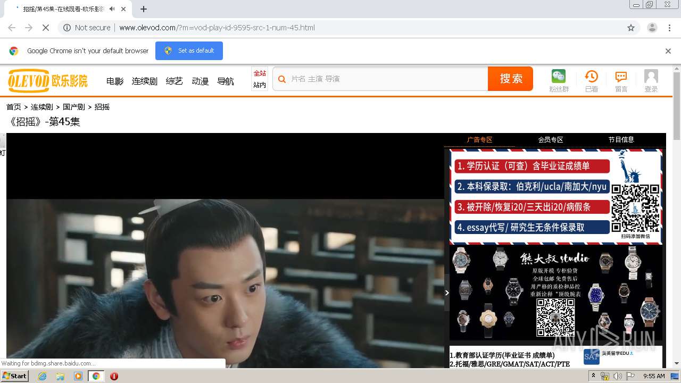Open the 综艺 menu
681x383 pixels.
pos(175,81)
